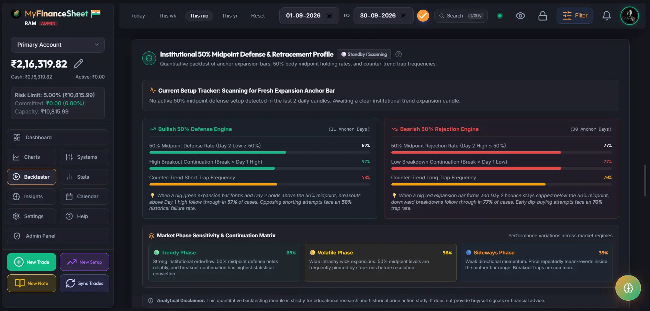Click the Bearish 50% Rejection Engine trend icon

pos(394,129)
